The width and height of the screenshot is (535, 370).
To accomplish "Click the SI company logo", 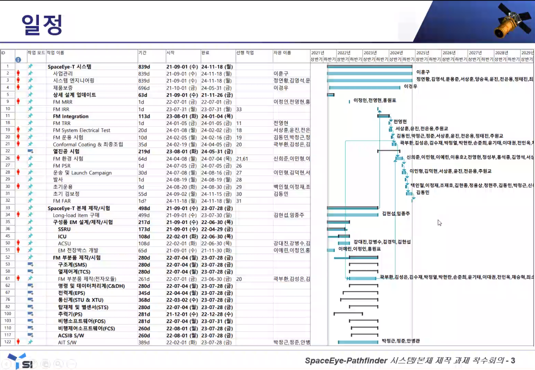I will (x=20, y=361).
